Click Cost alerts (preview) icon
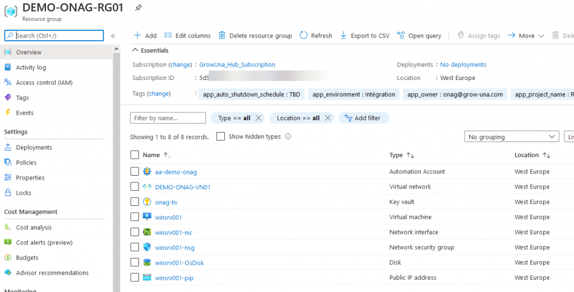The height and width of the screenshot is (292, 574). [8, 242]
